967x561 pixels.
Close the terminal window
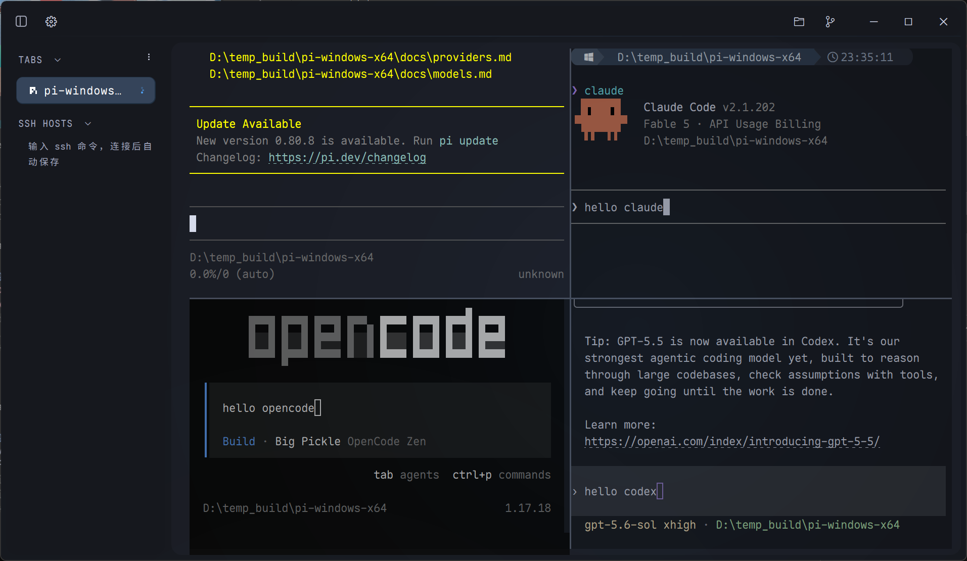click(943, 21)
